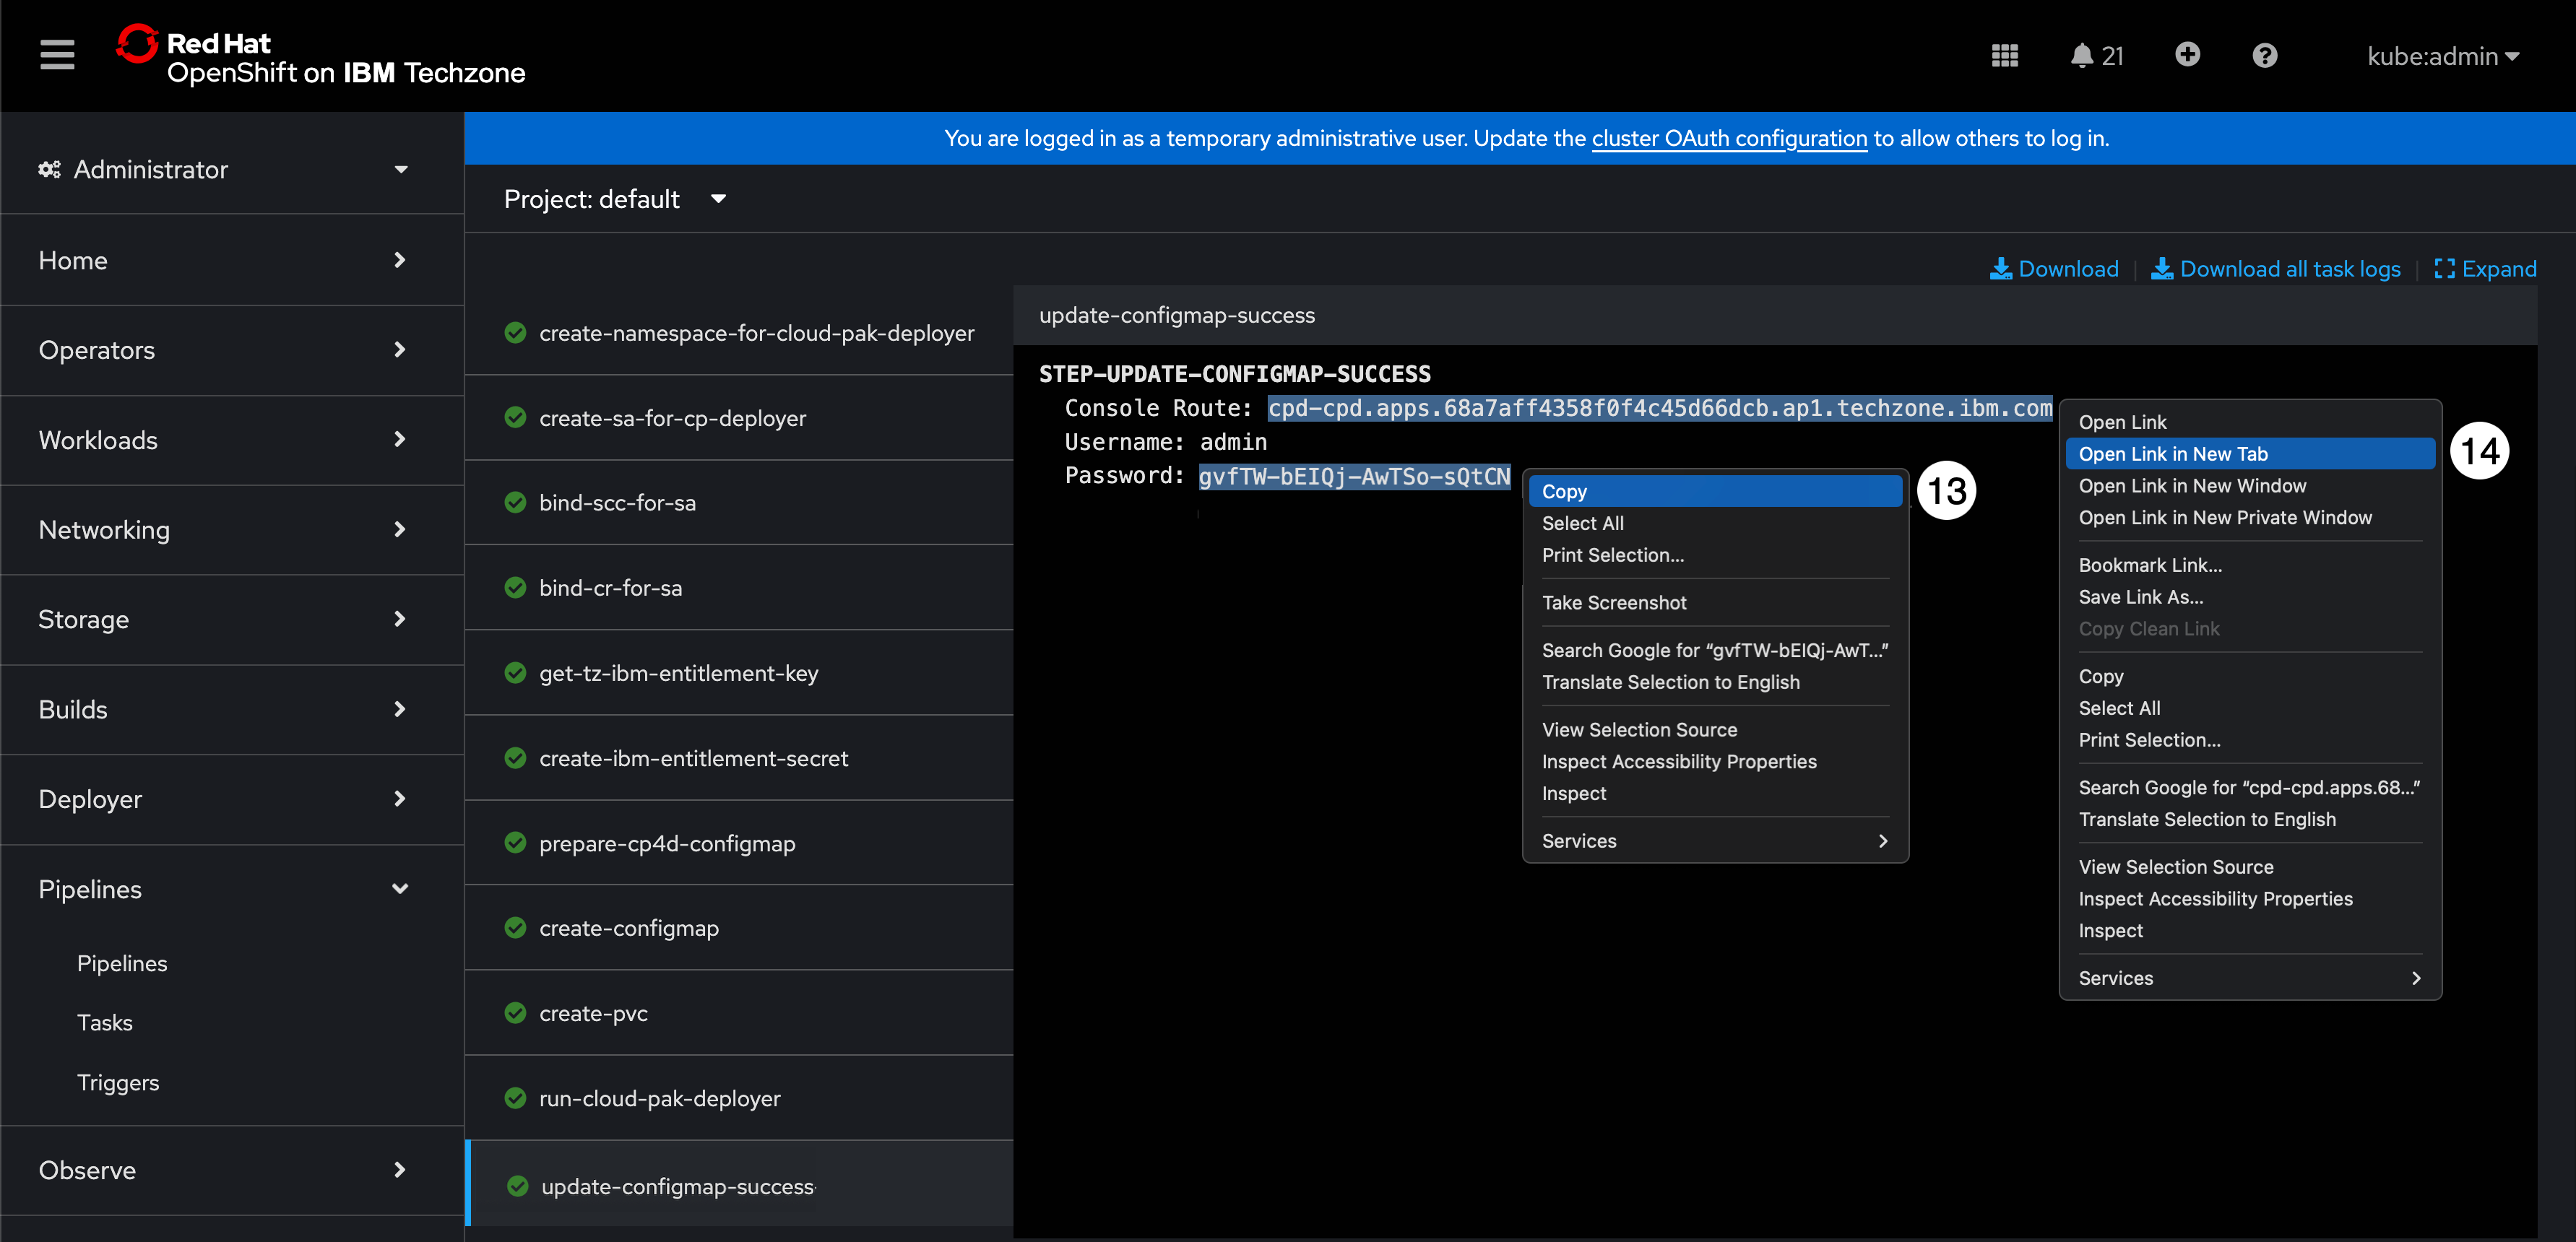Select the run-cloud-pak-deployer task

tap(659, 1098)
